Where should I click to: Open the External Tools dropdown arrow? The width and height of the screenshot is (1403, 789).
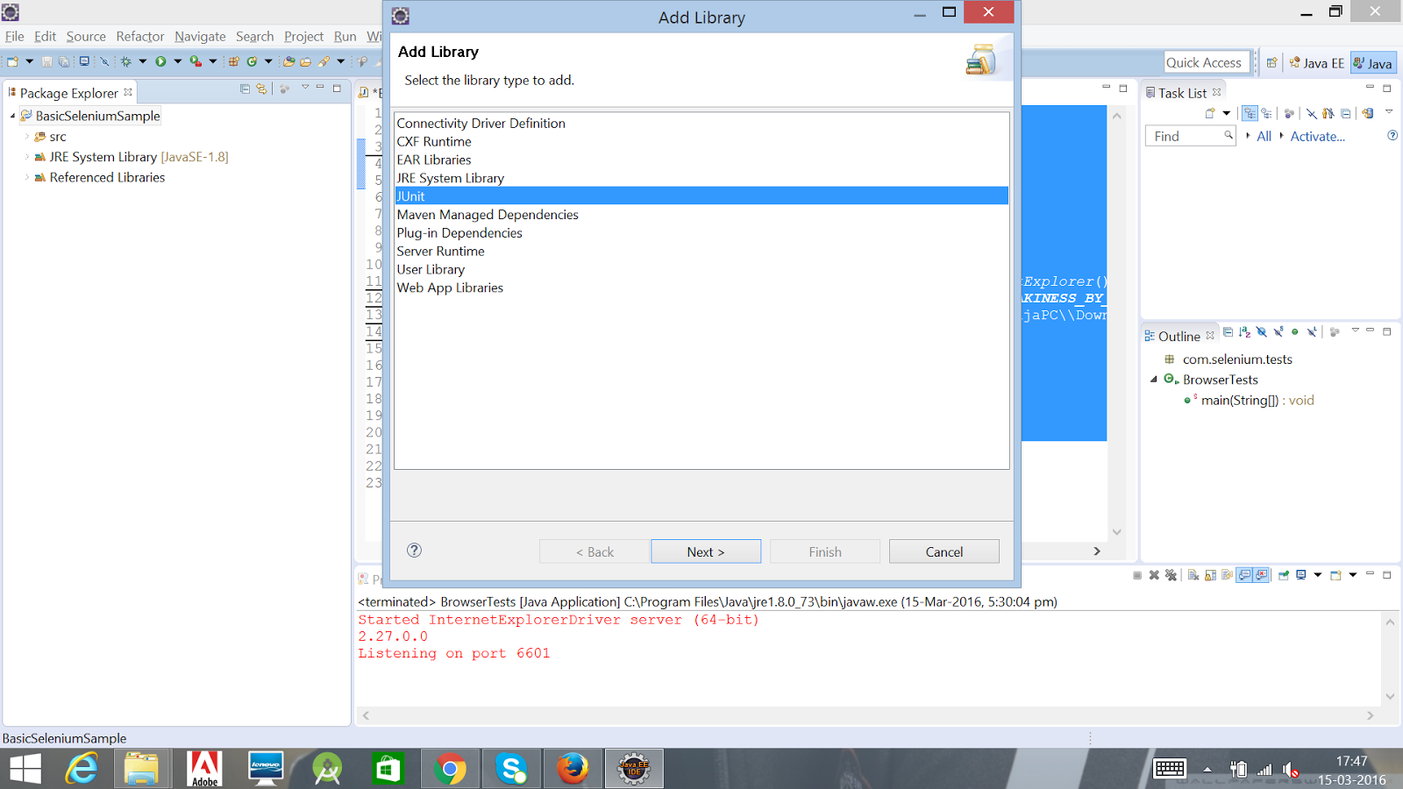pos(212,61)
